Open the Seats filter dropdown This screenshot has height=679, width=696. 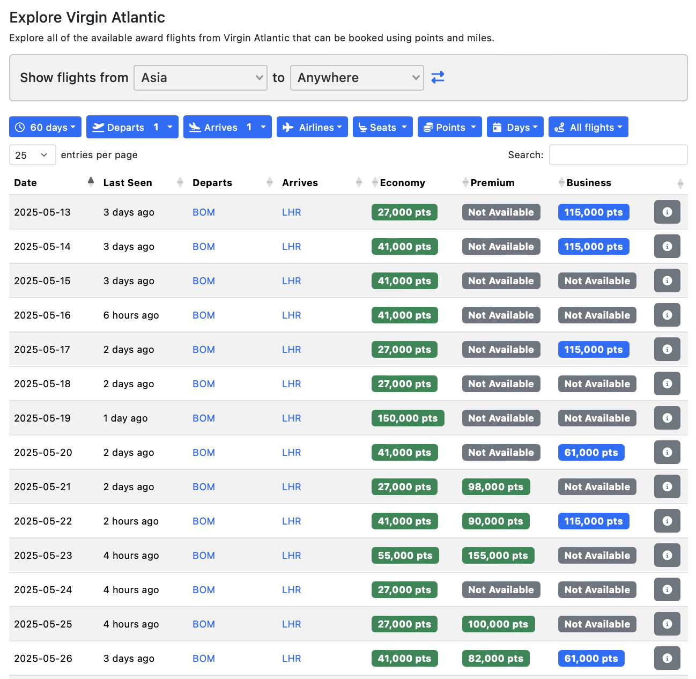tap(383, 127)
